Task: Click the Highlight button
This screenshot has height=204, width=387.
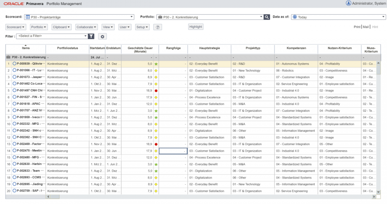Action: (195, 27)
